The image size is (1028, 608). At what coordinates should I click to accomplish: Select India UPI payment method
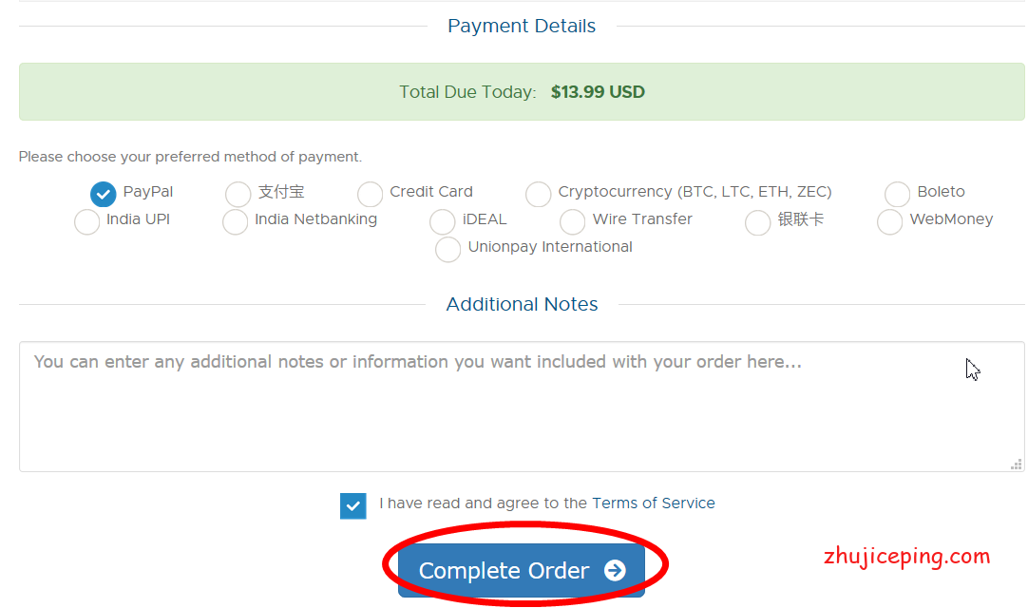87,221
